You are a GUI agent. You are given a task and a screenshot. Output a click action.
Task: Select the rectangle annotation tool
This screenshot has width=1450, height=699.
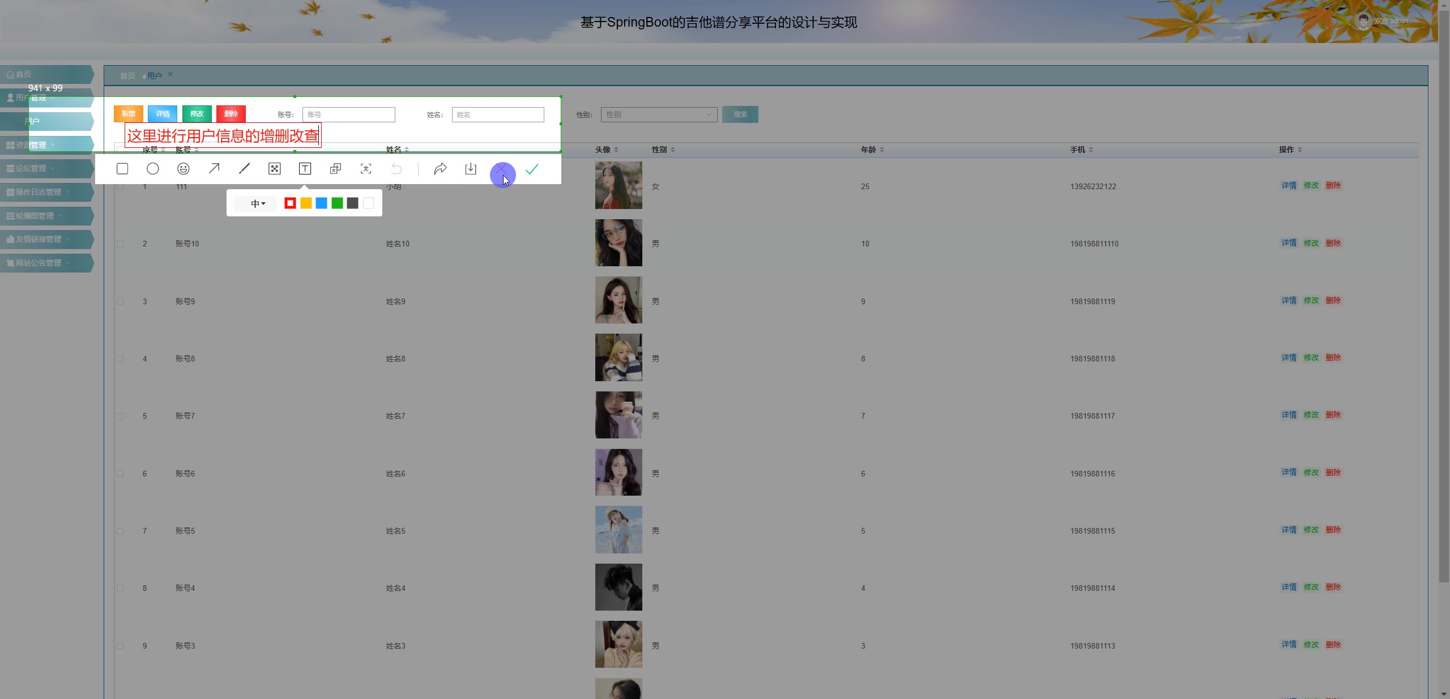[x=122, y=169]
